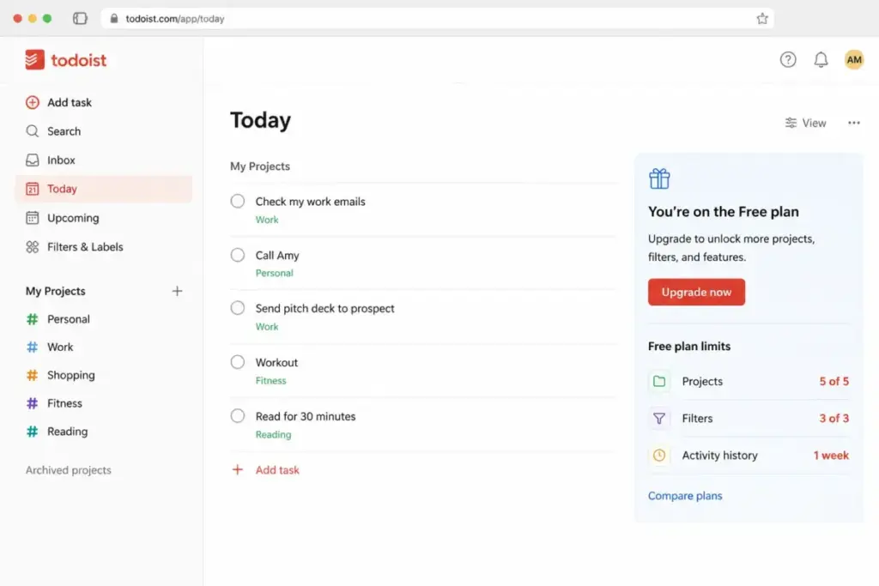The height and width of the screenshot is (586, 879).
Task: Click Work label under Send pitch deck
Action: 267,327
